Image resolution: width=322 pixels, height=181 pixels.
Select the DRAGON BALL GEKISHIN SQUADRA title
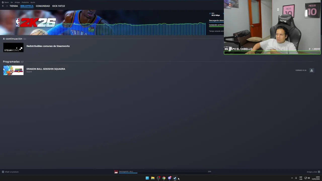pos(46,69)
